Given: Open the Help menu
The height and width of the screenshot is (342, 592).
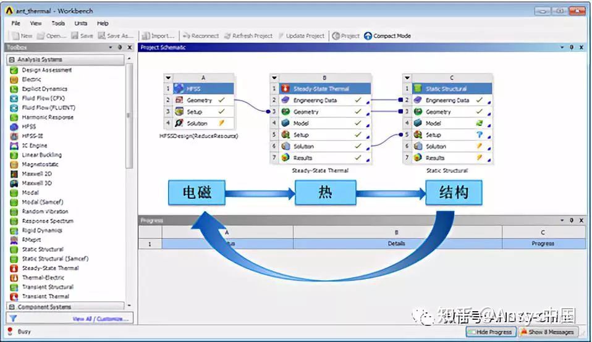Looking at the screenshot, I should (103, 23).
